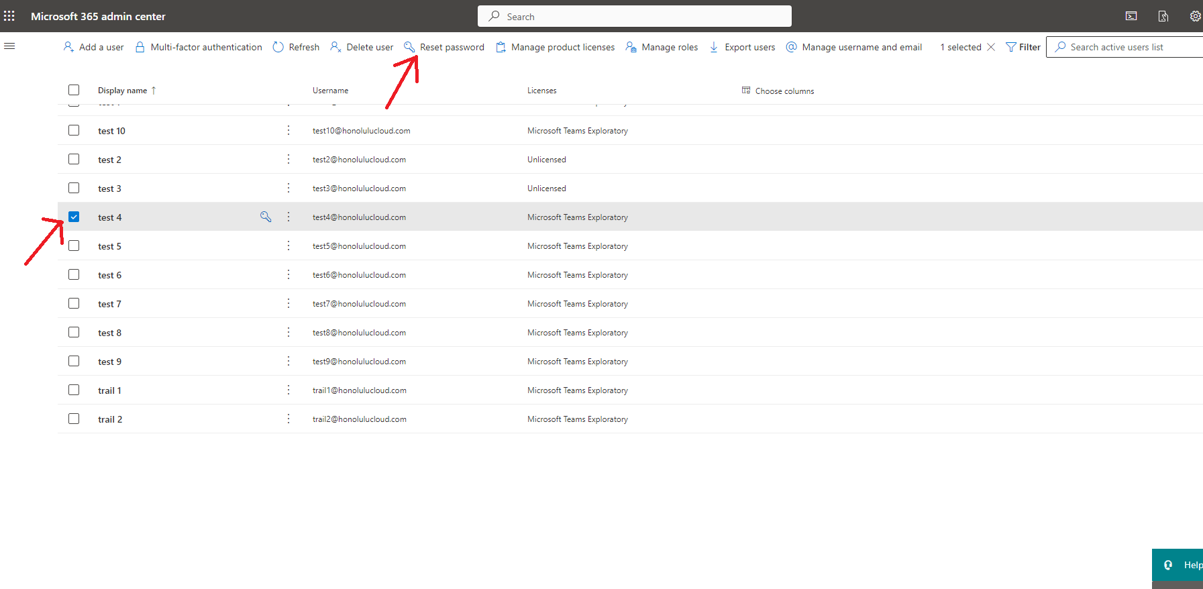Open more actions menu for trail 2
This screenshot has width=1203, height=589.
click(x=289, y=419)
